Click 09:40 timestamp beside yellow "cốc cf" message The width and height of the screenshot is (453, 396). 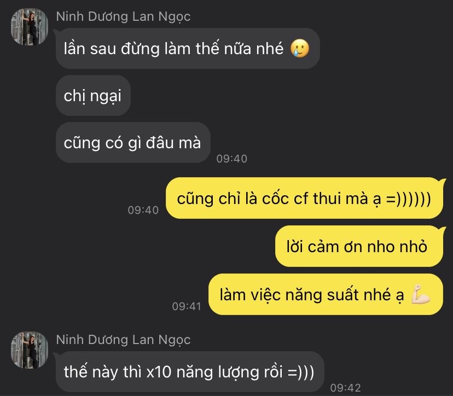143,210
